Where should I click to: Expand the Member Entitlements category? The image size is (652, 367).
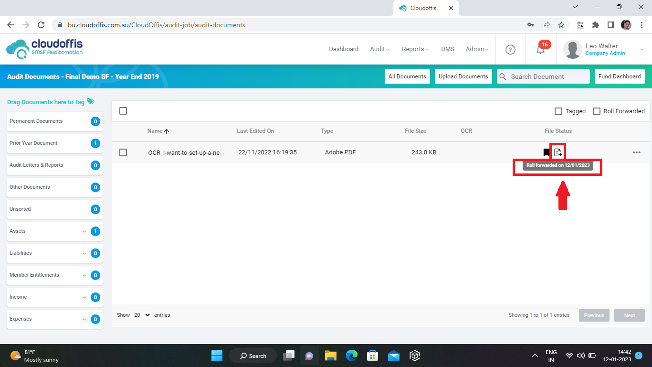[x=84, y=275]
